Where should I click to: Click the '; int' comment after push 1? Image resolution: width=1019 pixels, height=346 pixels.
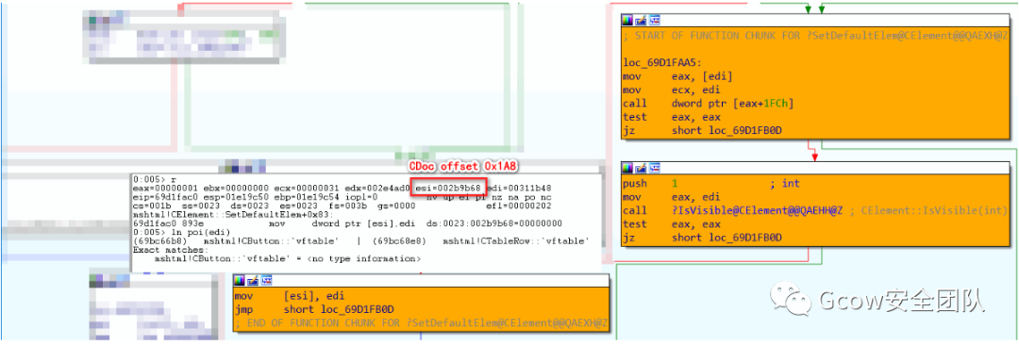click(x=785, y=184)
